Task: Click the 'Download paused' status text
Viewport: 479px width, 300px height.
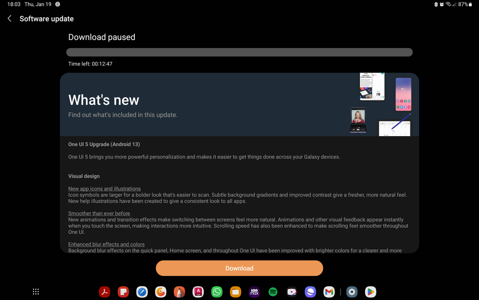Action: [102, 37]
